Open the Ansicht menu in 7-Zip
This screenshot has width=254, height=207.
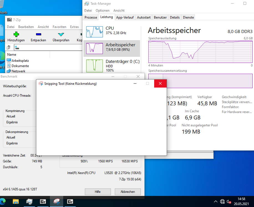(43, 27)
